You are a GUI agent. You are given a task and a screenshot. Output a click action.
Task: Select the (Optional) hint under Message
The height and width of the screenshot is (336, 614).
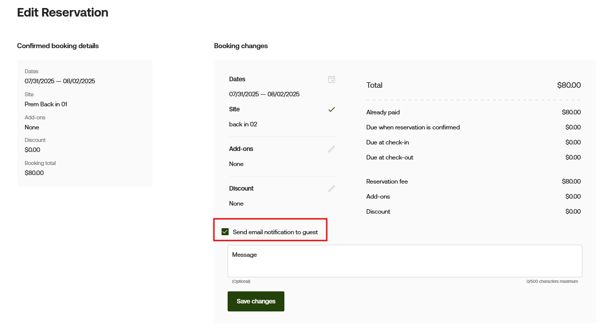pyautogui.click(x=241, y=281)
